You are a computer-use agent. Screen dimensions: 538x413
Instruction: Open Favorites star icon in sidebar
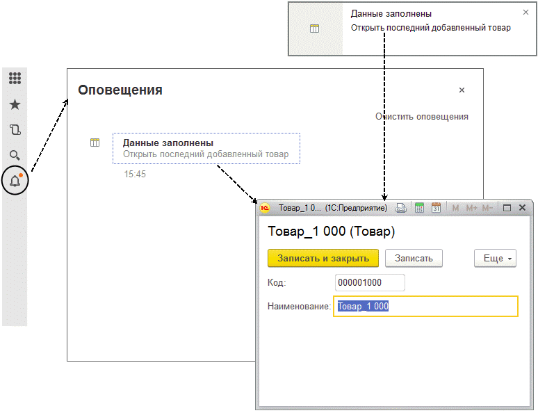pos(15,104)
